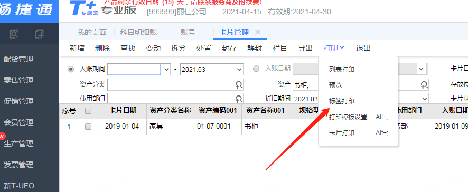Image resolution: width=468 pixels, height=192 pixels.
Task: Click the 栏目 toolbar button
Action: point(280,48)
